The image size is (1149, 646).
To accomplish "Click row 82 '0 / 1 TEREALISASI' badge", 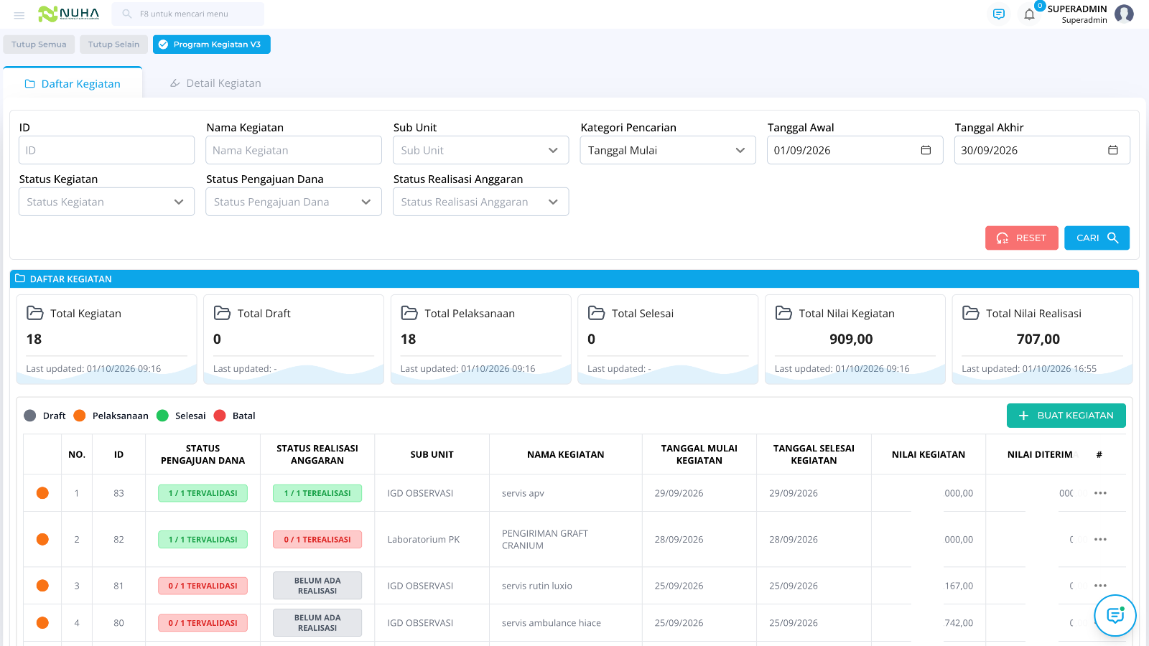I will (317, 539).
